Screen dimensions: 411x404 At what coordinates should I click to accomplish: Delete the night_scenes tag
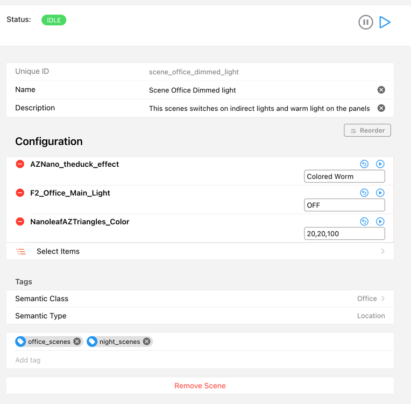coord(146,342)
